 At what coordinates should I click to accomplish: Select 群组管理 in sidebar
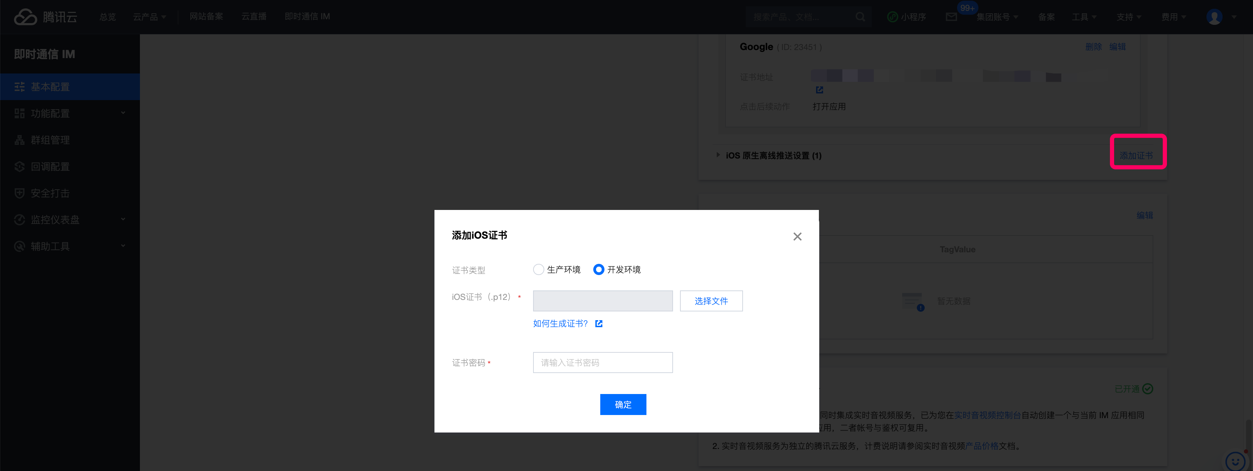(x=70, y=140)
